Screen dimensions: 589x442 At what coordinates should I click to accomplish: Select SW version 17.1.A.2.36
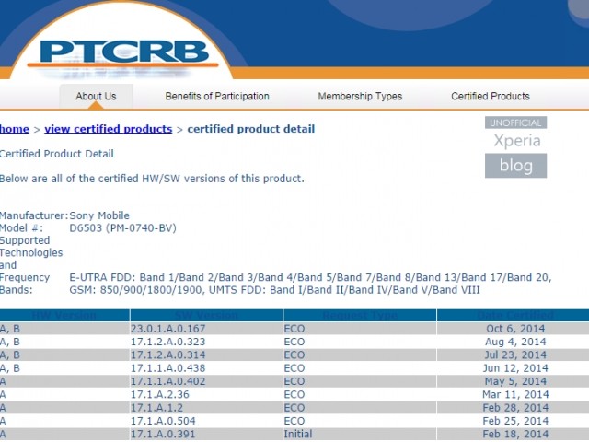[x=160, y=394]
